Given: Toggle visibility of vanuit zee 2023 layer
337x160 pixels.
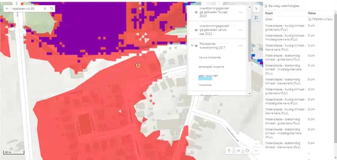Looking at the screenshot, I should [x=196, y=30].
